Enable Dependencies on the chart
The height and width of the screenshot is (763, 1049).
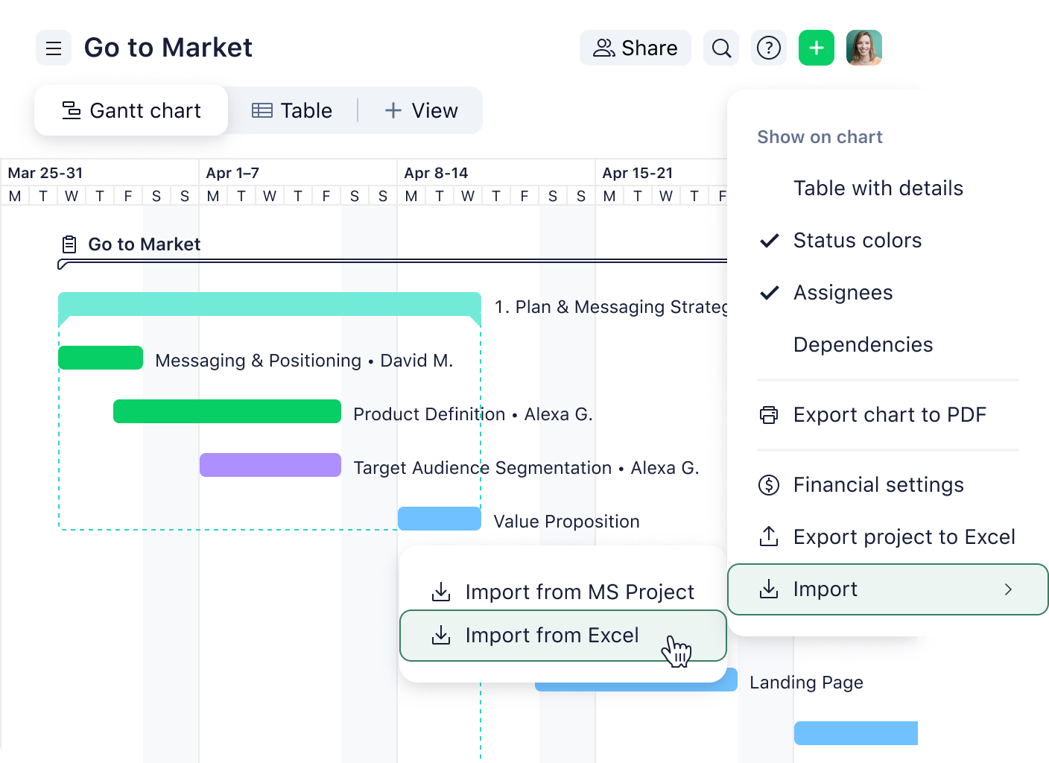tap(863, 345)
